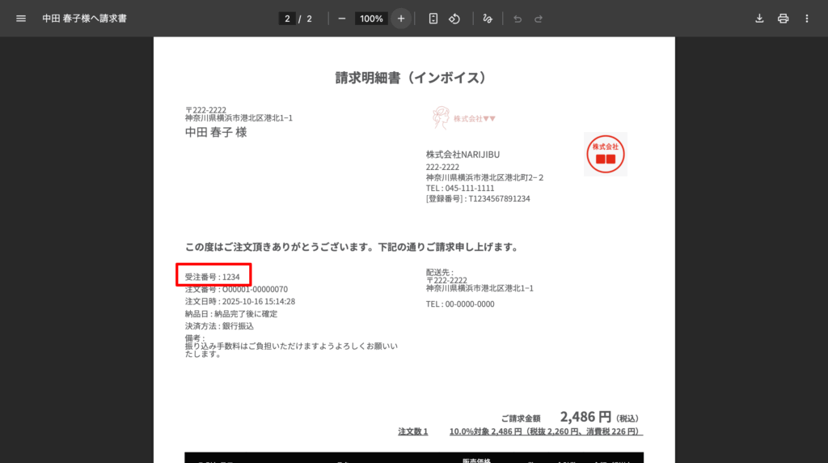Rotate the document counterclockwise

pyautogui.click(x=454, y=19)
